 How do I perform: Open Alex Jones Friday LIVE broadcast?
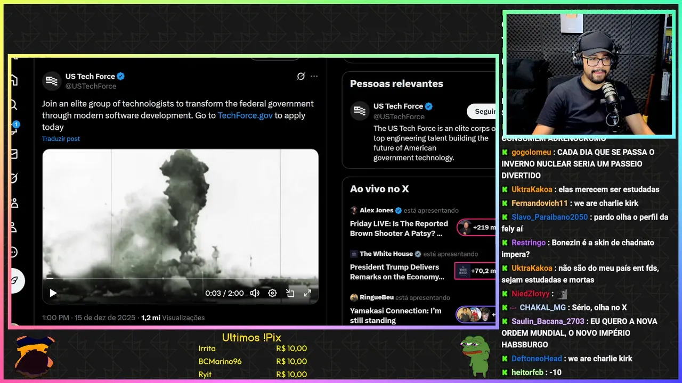coord(399,229)
